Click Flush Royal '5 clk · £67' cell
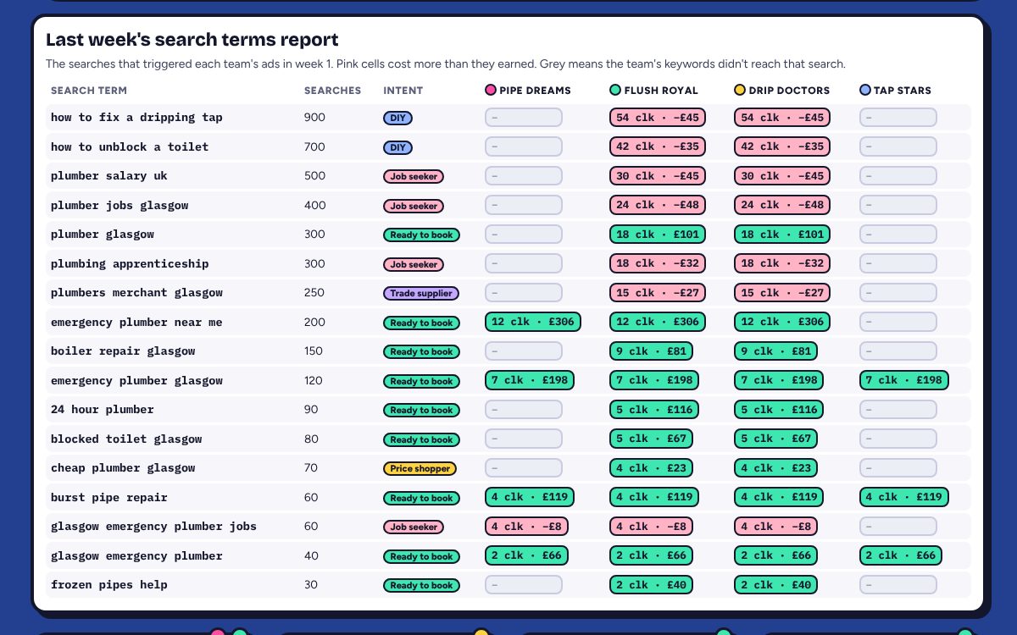The height and width of the screenshot is (635, 1017). pyautogui.click(x=651, y=439)
